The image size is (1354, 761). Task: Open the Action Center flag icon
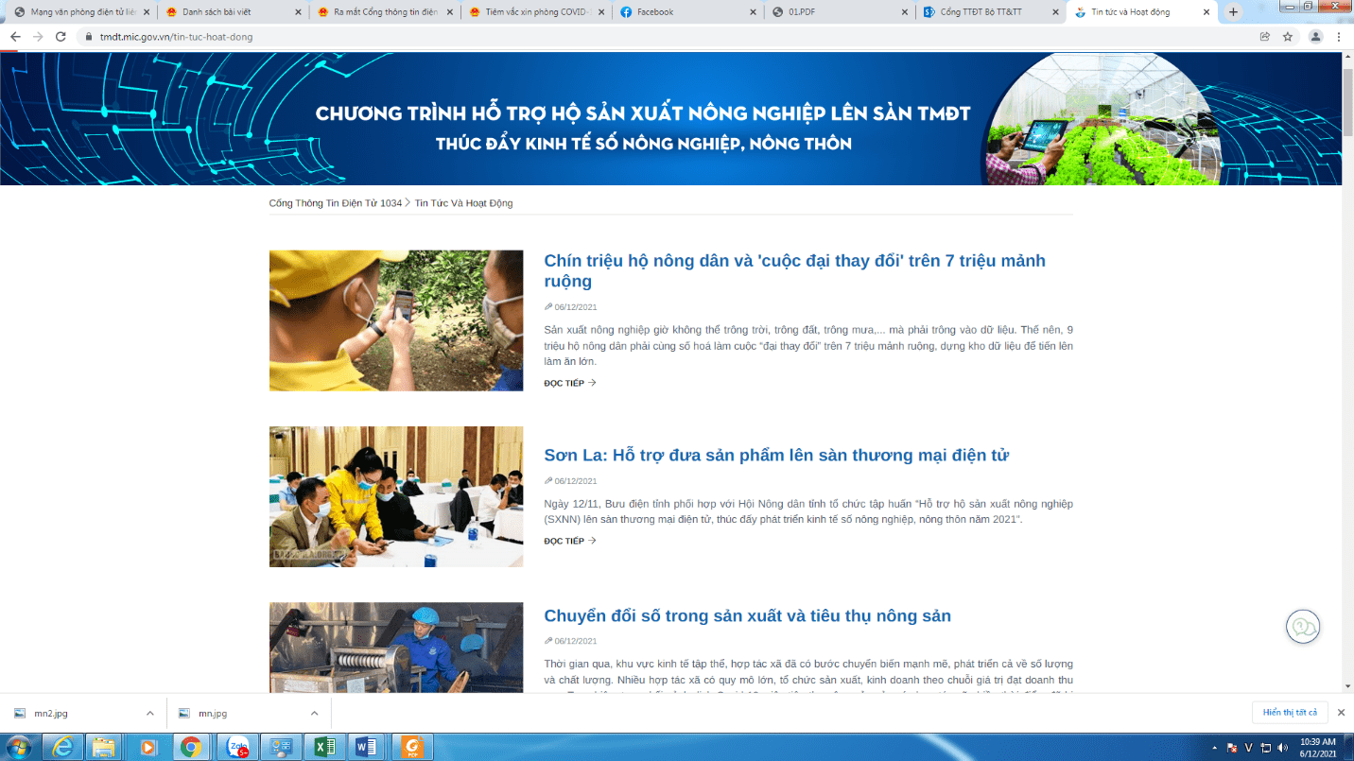pos(1232,748)
